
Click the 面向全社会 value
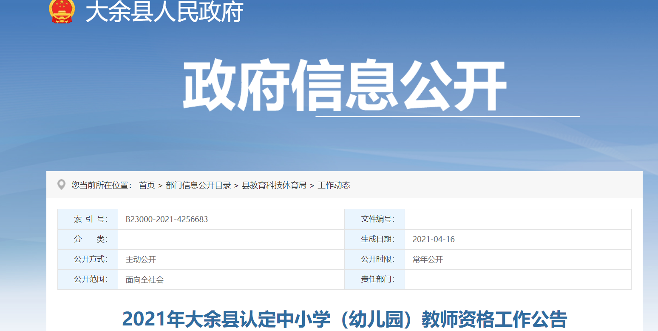coord(145,280)
